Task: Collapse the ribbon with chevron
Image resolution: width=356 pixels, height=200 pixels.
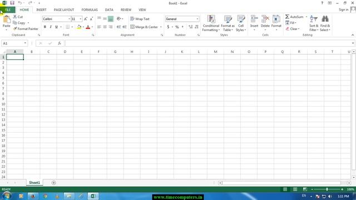Action: pyautogui.click(x=353, y=35)
